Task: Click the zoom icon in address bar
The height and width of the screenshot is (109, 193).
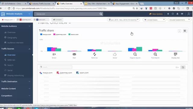Action: coord(134,8)
